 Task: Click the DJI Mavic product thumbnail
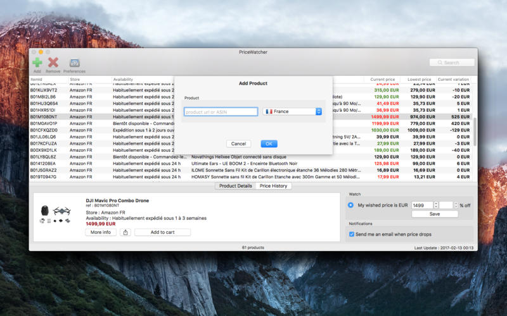[55, 214]
